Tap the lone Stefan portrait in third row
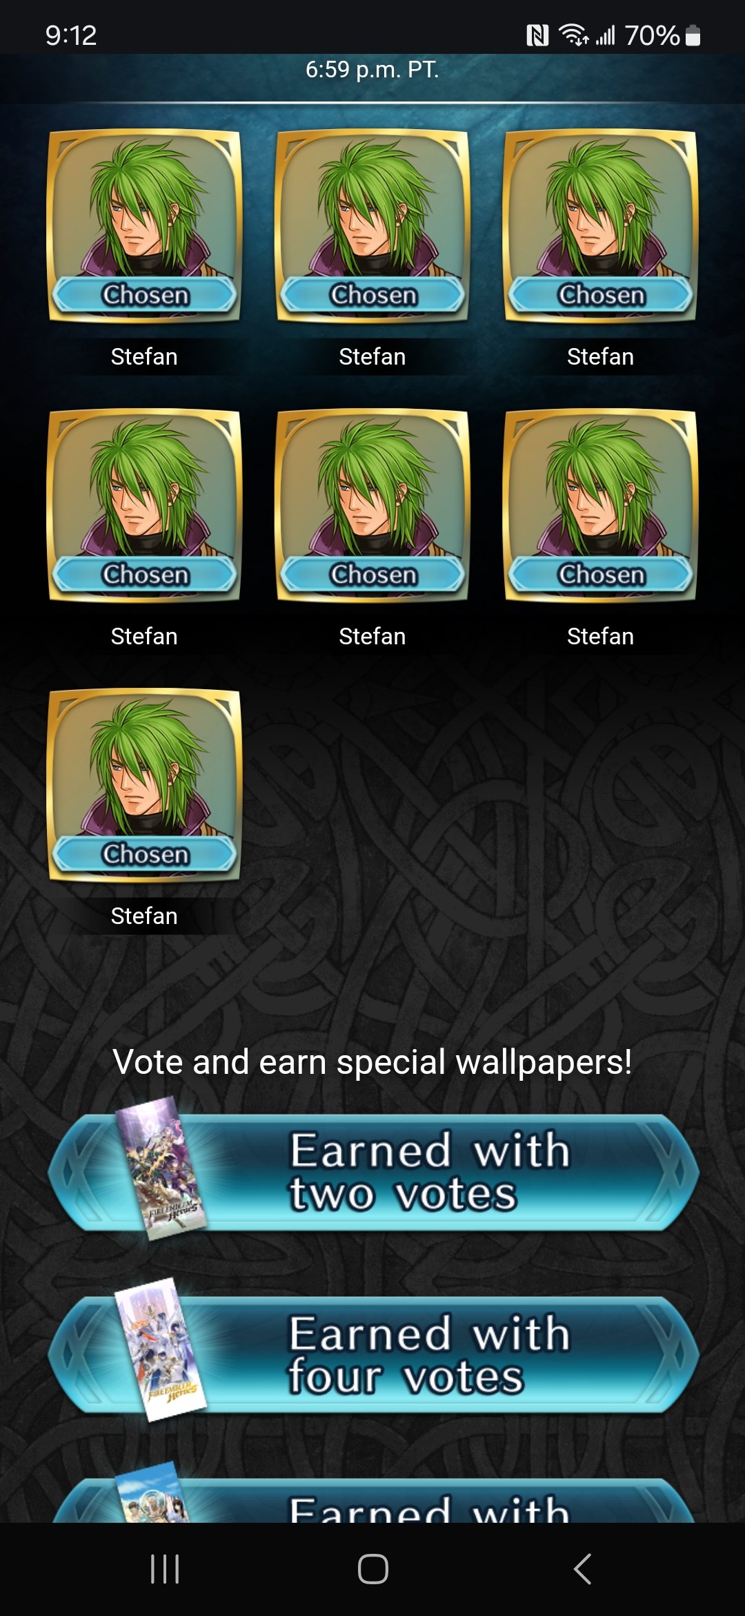 [x=144, y=785]
